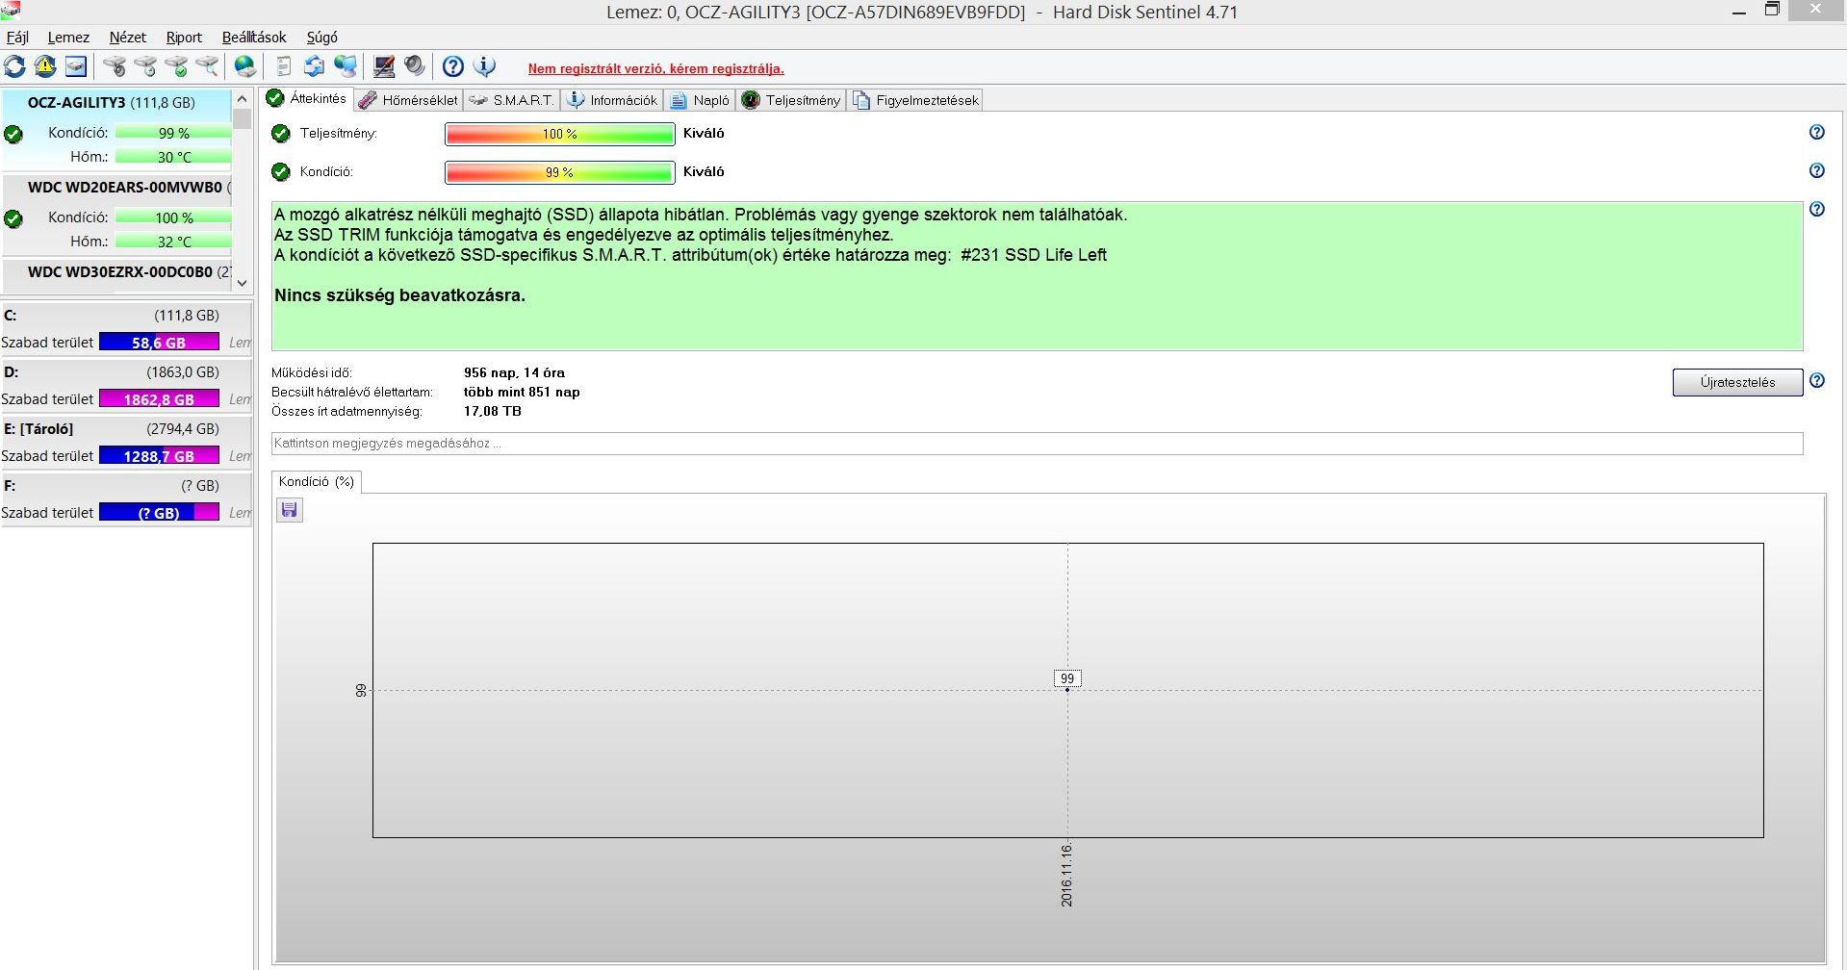This screenshot has width=1847, height=970.
Task: Click the disk with magnifying glass icon
Action: point(207,66)
